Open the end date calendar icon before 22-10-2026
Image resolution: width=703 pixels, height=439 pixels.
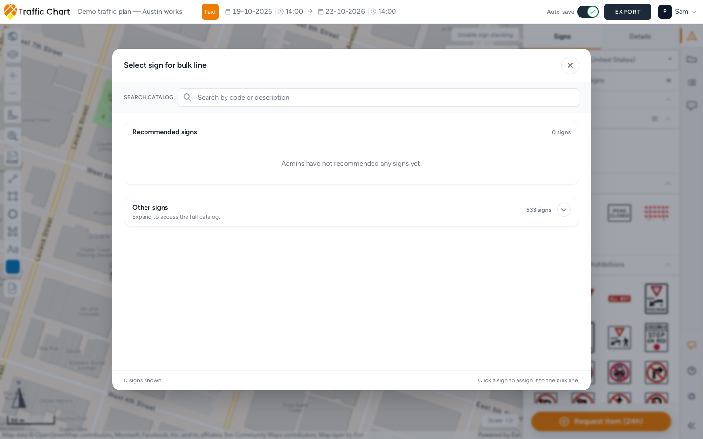click(x=321, y=12)
